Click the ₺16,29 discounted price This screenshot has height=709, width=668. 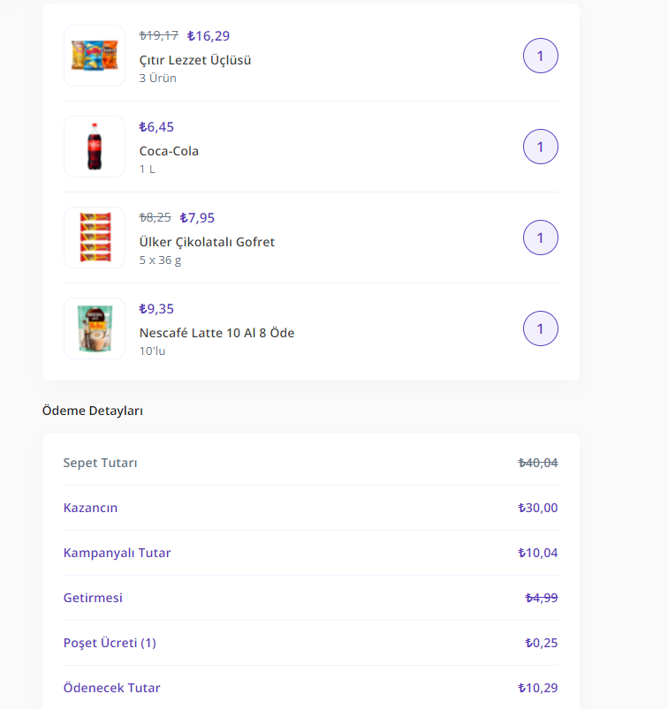click(209, 36)
